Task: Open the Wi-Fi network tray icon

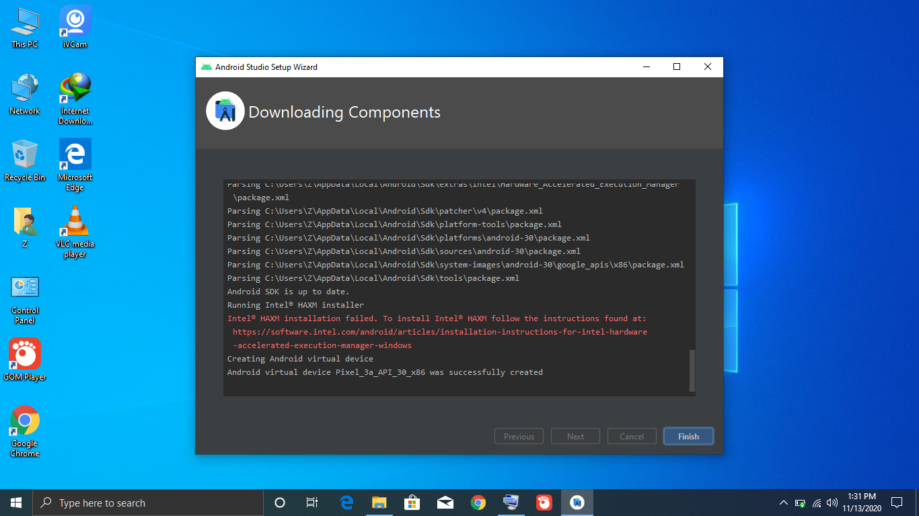Action: [x=817, y=503]
